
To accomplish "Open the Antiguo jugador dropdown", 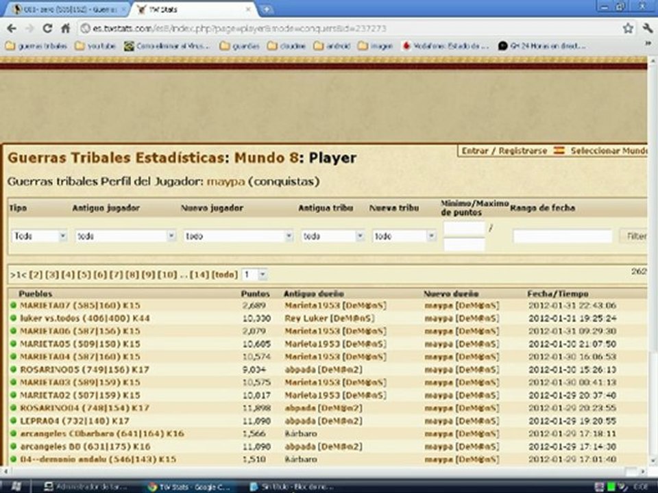I will click(125, 236).
